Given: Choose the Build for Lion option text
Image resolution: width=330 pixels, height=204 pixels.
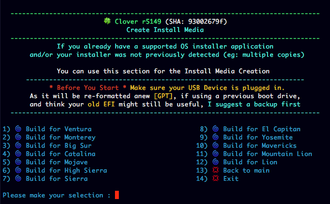Looking at the screenshot, I should tap(250, 162).
